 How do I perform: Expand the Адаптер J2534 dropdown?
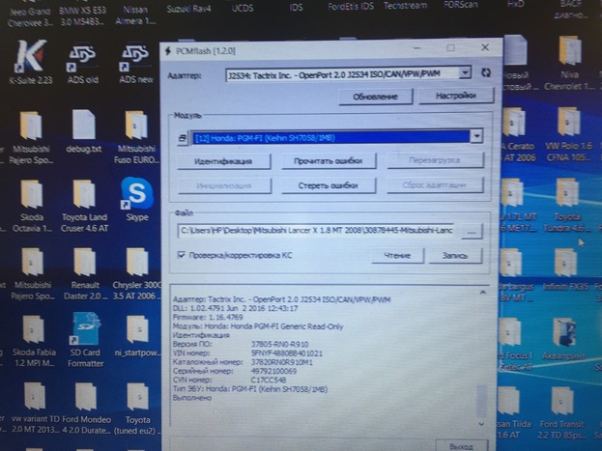pos(466,72)
